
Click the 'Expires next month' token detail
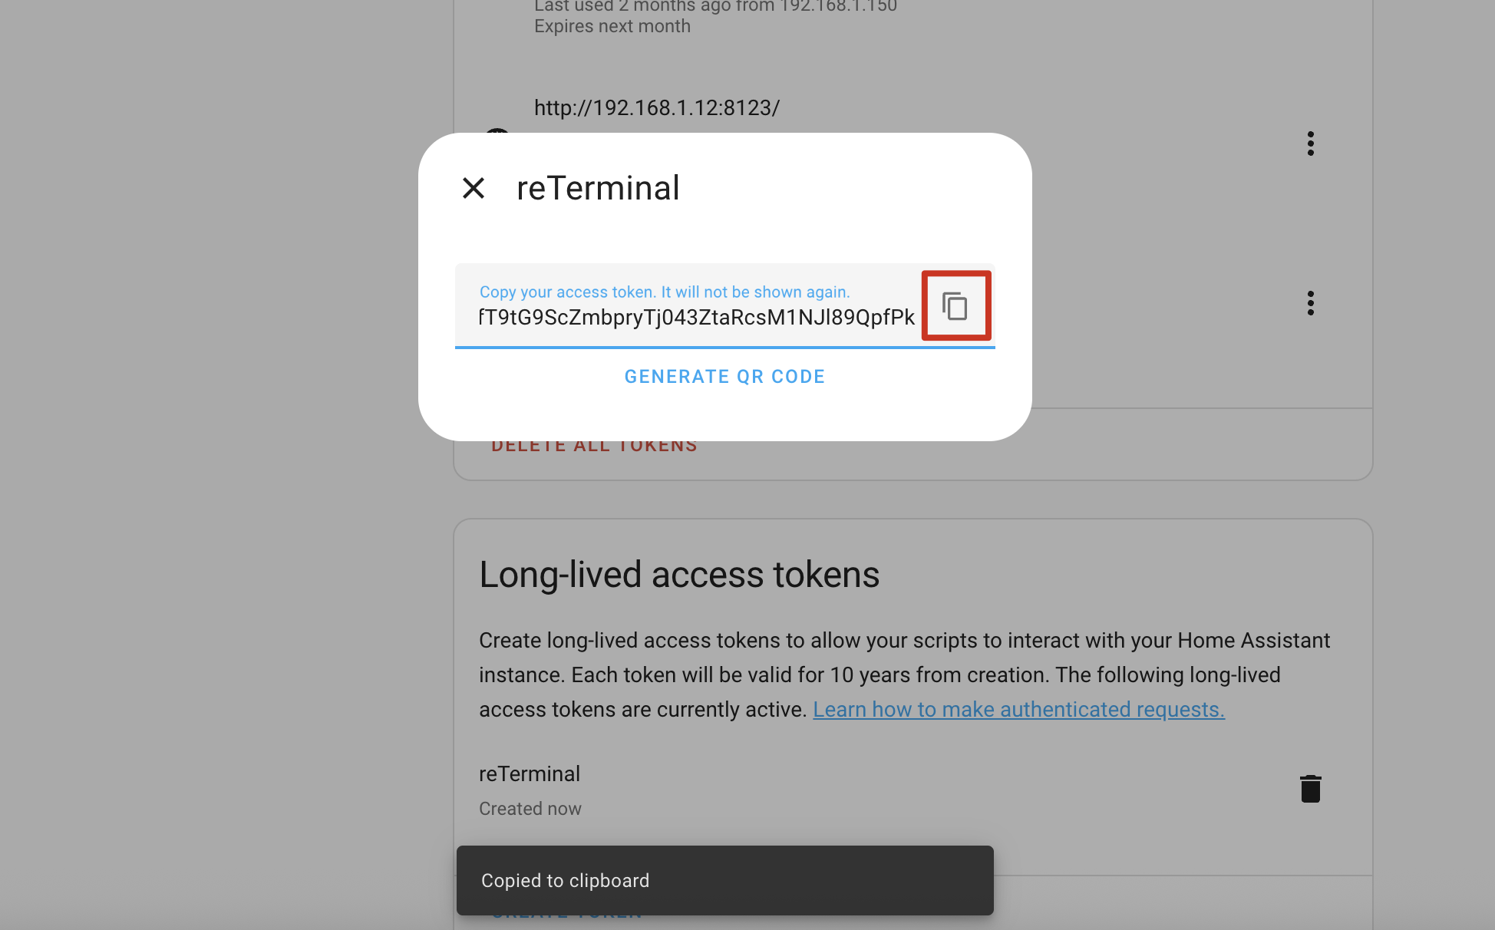612,26
